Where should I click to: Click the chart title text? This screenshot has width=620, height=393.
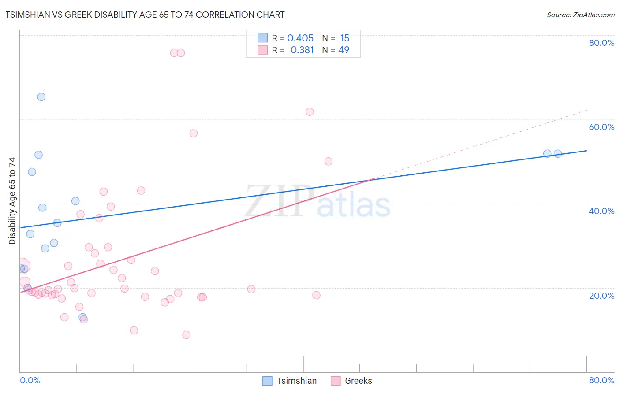[145, 15]
